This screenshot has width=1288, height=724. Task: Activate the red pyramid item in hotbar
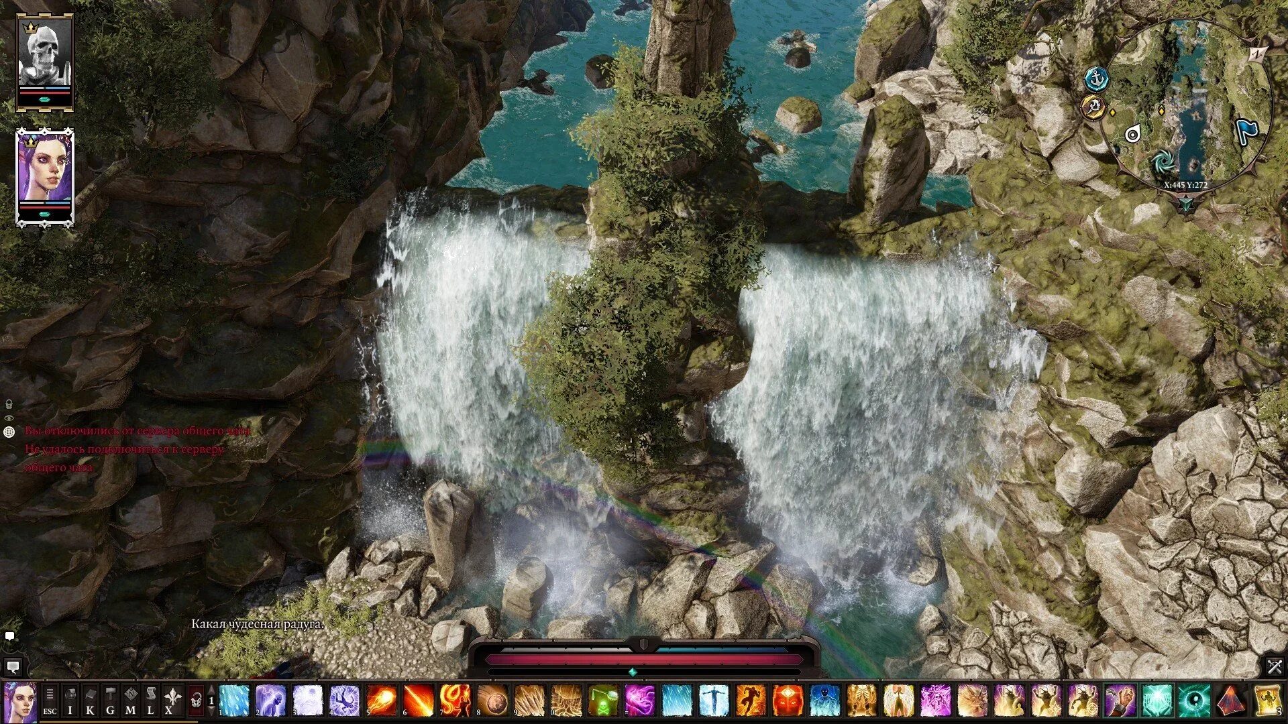click(1231, 700)
